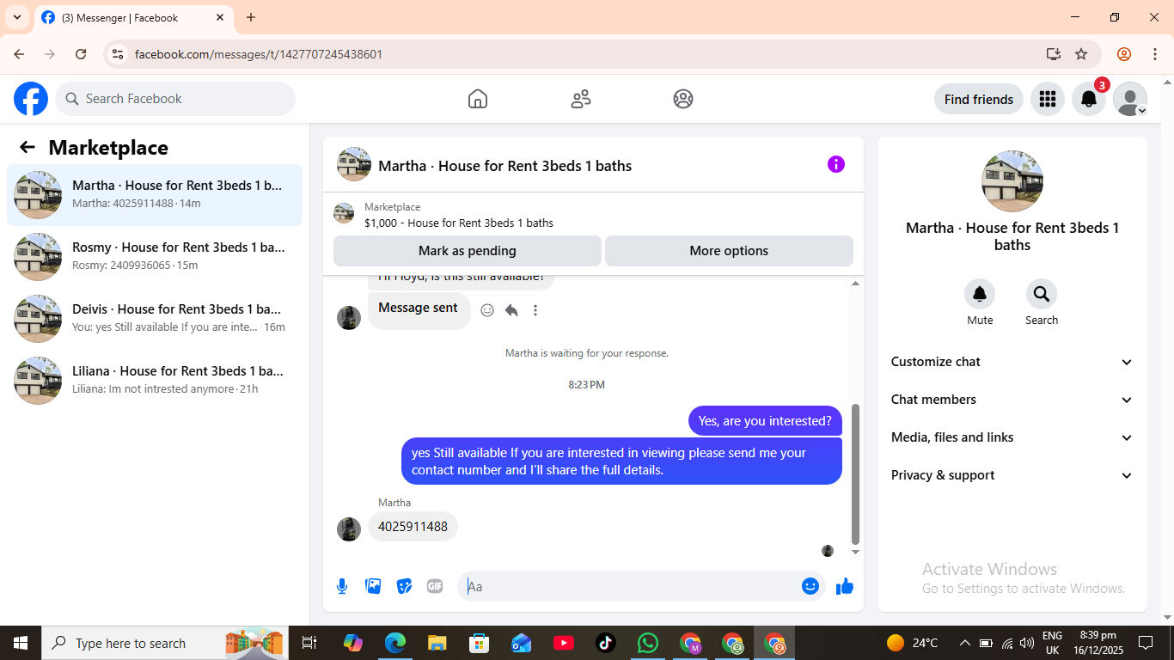Open the Martha conversation in the list

(155, 195)
